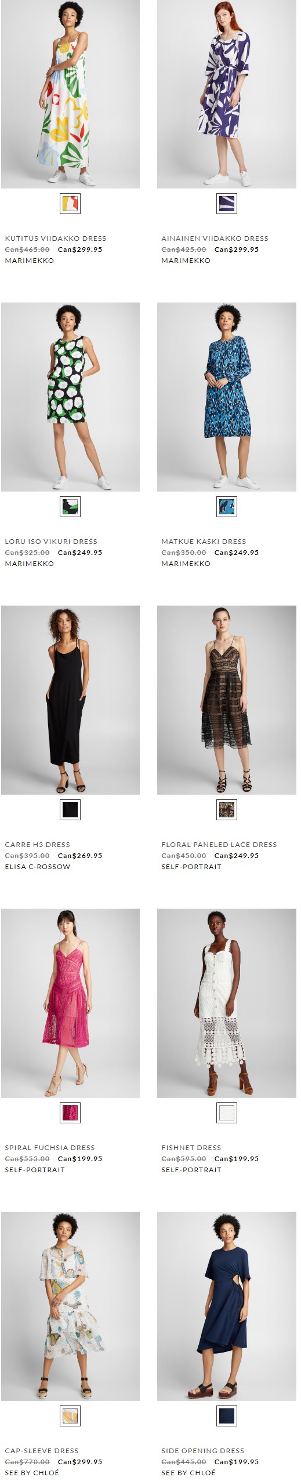
Task: Select the navy Ainainen Viidakko swatch
Action: click(x=227, y=204)
